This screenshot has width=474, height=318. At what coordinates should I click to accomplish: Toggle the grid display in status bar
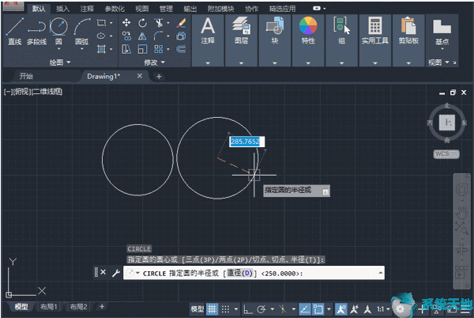(213, 309)
